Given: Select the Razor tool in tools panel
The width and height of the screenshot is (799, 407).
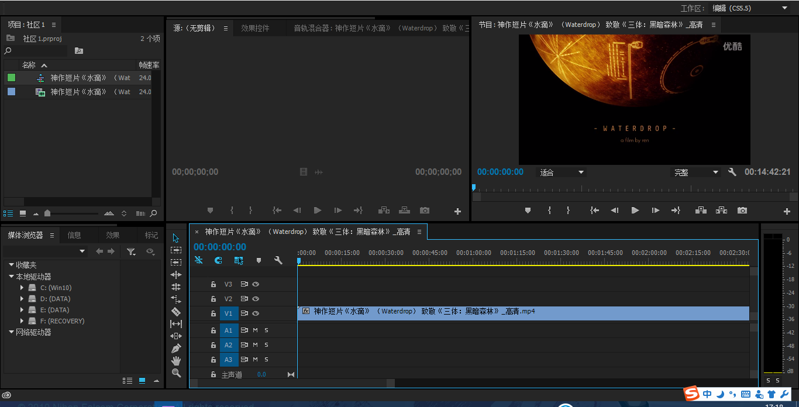Looking at the screenshot, I should tap(176, 312).
